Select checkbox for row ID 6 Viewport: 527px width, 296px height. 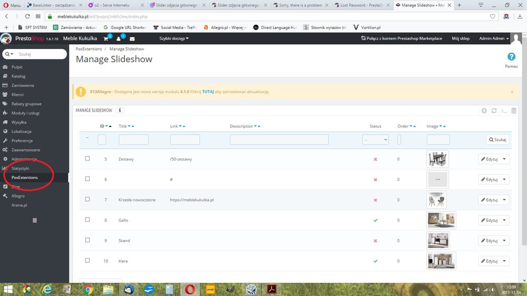87,179
